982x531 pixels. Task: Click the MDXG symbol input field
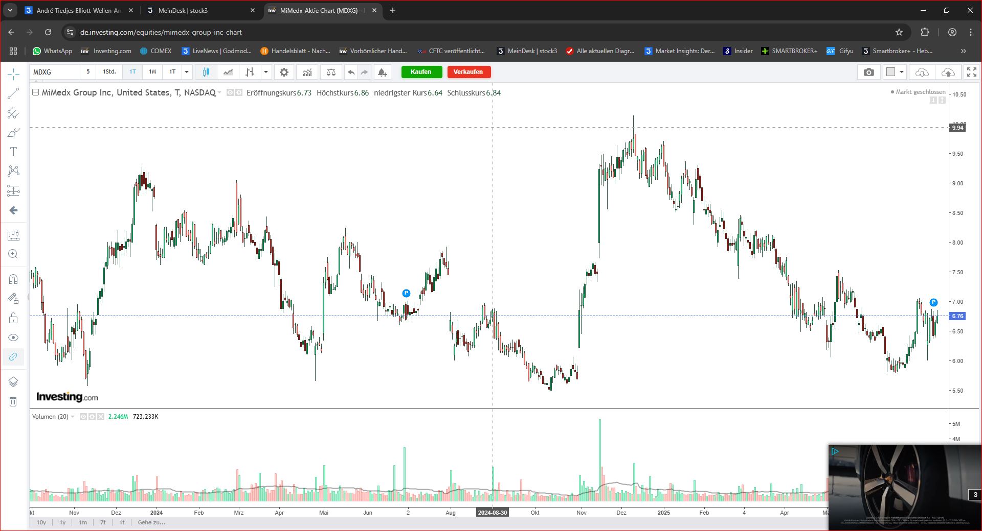[x=54, y=72]
